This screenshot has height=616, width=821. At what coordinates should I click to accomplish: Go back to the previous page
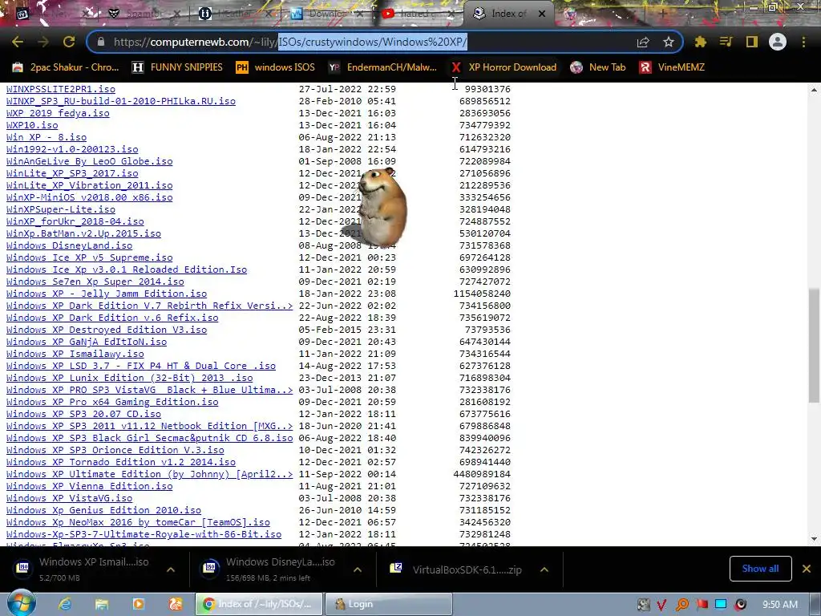pyautogui.click(x=18, y=42)
